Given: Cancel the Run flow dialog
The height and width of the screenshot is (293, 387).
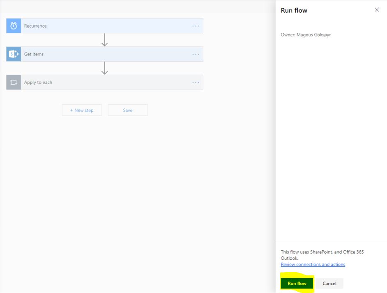Looking at the screenshot, I should (329, 284).
